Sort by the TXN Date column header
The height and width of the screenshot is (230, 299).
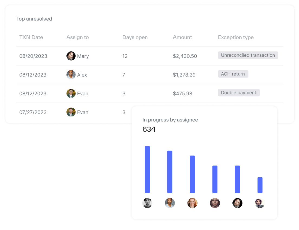pyautogui.click(x=31, y=38)
